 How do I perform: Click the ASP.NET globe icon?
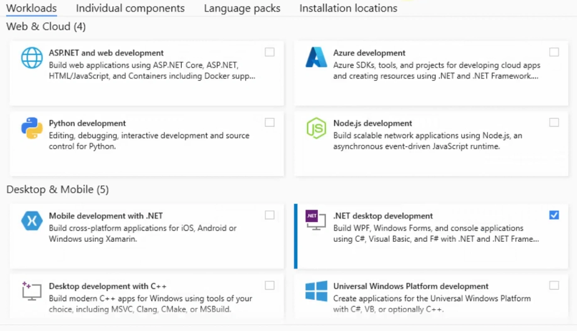coord(32,58)
